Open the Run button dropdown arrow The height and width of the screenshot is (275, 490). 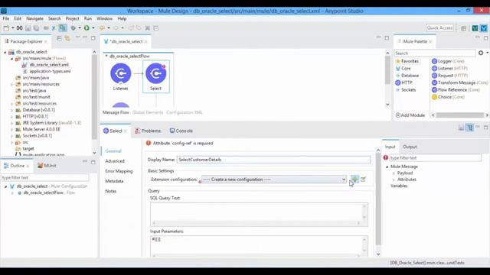[x=93, y=28]
